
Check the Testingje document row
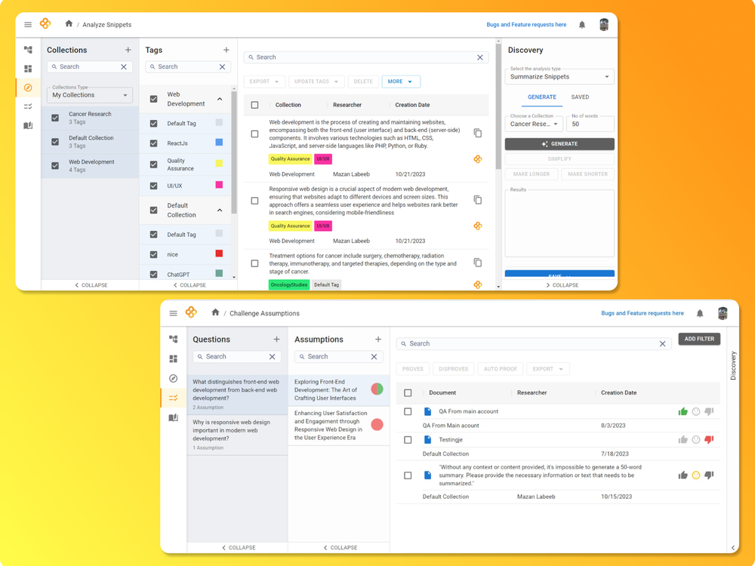(x=408, y=439)
